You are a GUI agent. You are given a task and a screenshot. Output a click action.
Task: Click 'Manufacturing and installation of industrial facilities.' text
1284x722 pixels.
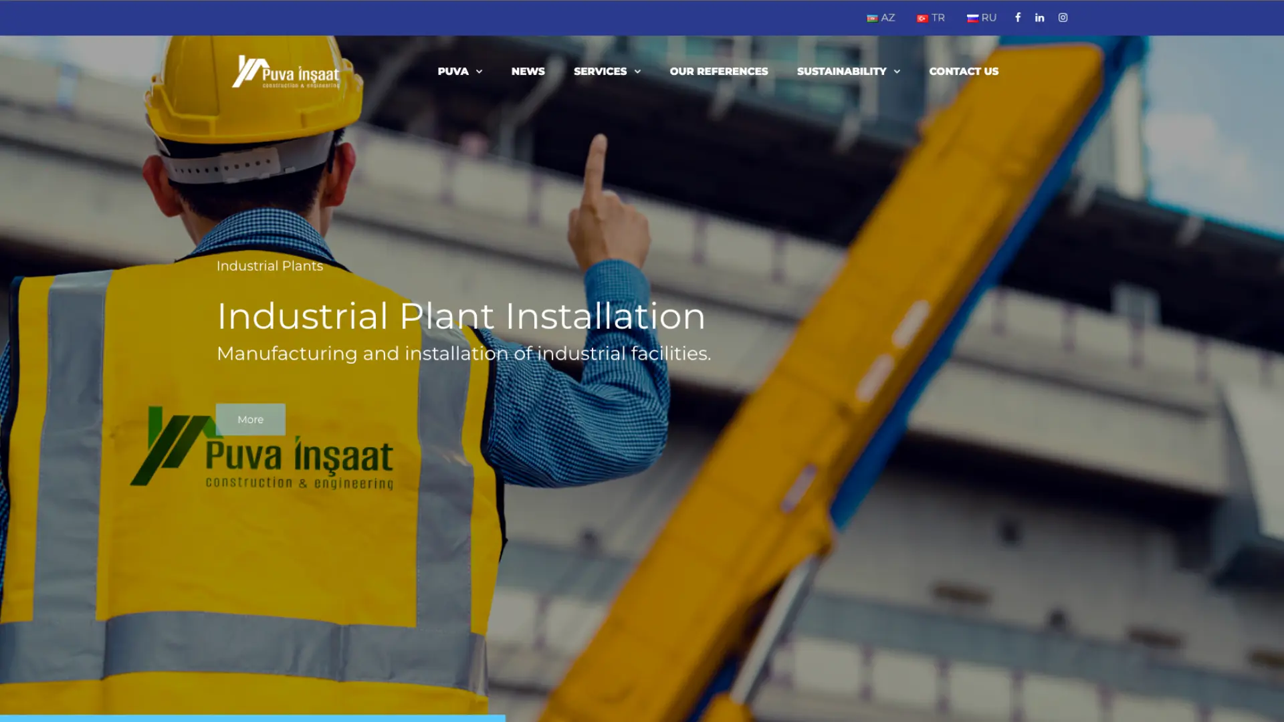[x=463, y=354]
